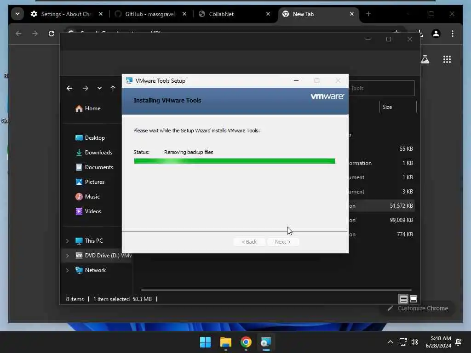Viewport: 471px width, 353px height.
Task: Close the Settings - About Chrome tab
Action: [x=101, y=14]
